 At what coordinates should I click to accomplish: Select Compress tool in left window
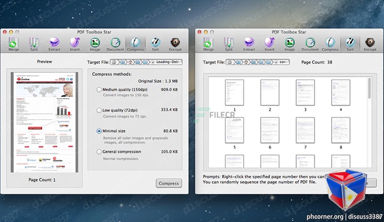pos(136,44)
